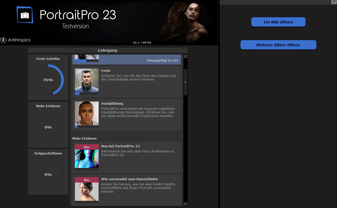Click the "Hinzugefügt in v21" highlighted row
The image size is (337, 208).
[127, 59]
